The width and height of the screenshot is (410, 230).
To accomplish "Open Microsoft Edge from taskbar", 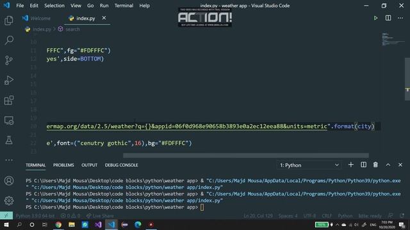I will click(x=138, y=224).
